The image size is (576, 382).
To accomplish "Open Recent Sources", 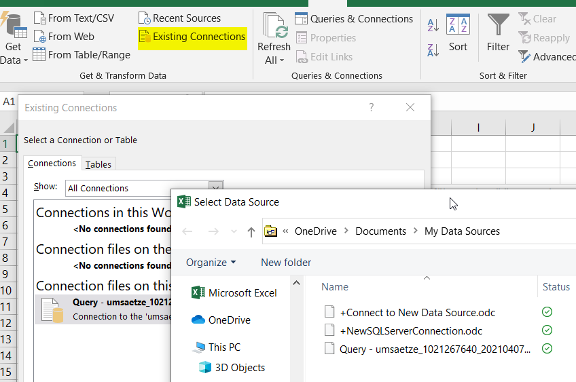I will 179,18.
